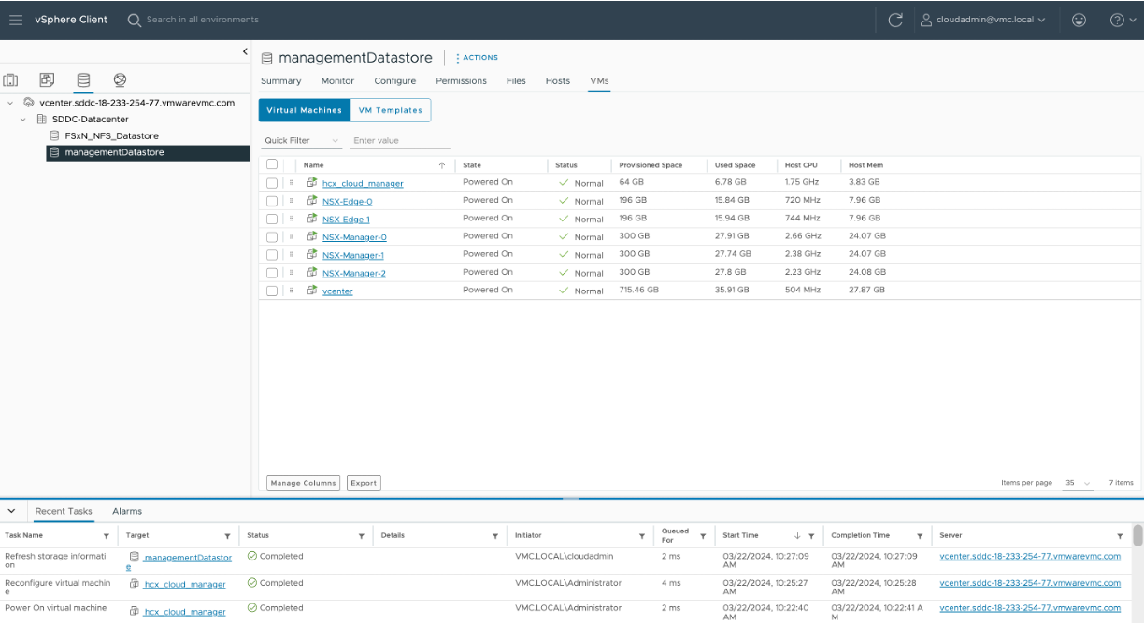Open the cloudadmin@vmc.local user menu

(x=983, y=20)
